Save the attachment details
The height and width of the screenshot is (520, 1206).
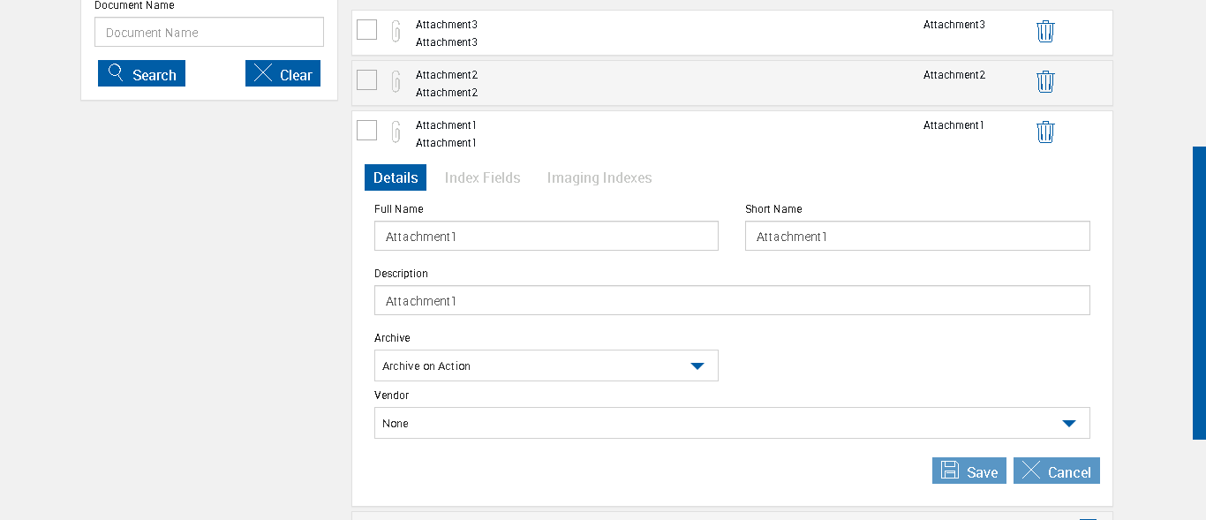click(969, 471)
